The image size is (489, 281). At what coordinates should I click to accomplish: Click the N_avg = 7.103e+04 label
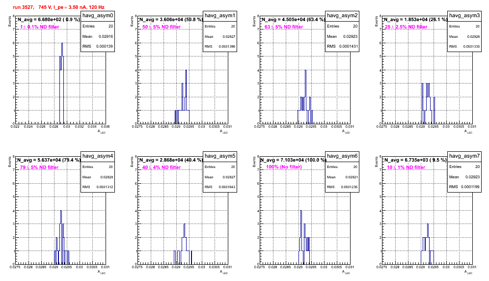tap(293, 160)
